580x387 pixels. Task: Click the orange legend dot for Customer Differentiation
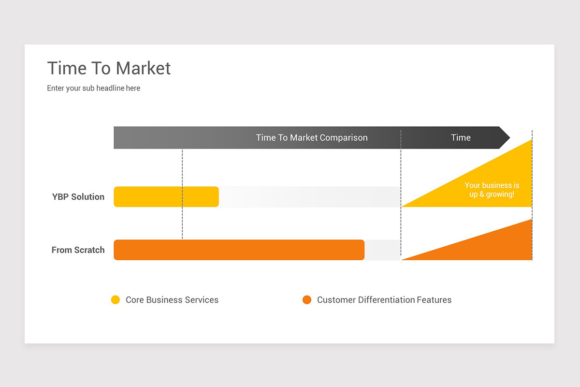pos(307,300)
